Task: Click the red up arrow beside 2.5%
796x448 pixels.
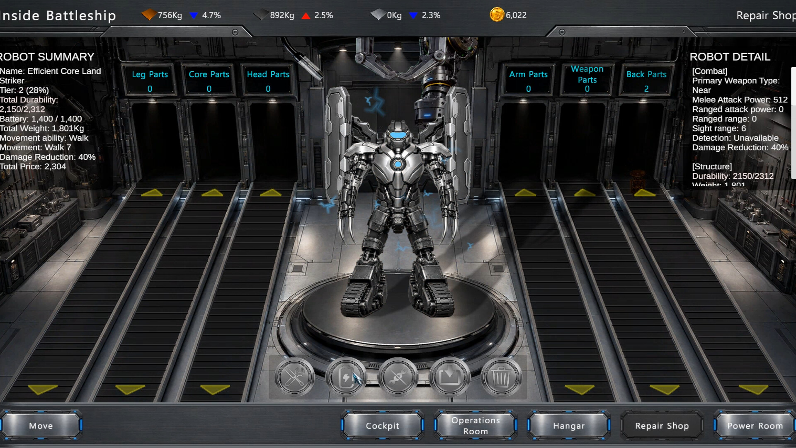Action: (x=306, y=16)
